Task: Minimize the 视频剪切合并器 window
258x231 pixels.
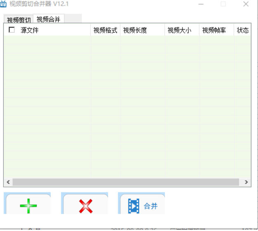Action: 201,4
